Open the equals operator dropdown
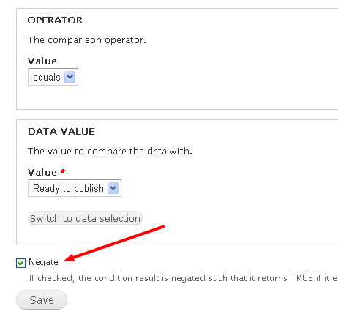Viewport: 338px width, 336px height. (x=53, y=77)
